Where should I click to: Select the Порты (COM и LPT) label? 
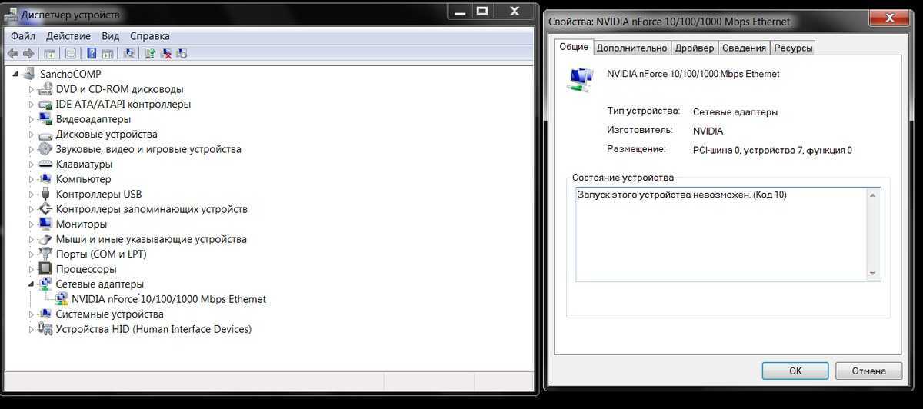point(101,254)
